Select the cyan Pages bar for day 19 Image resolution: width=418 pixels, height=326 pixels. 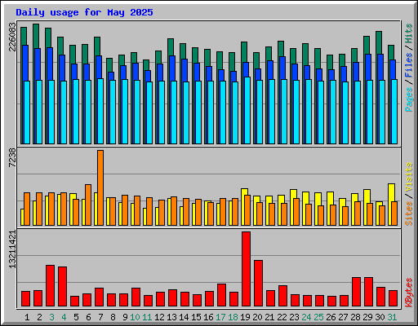coord(247,111)
